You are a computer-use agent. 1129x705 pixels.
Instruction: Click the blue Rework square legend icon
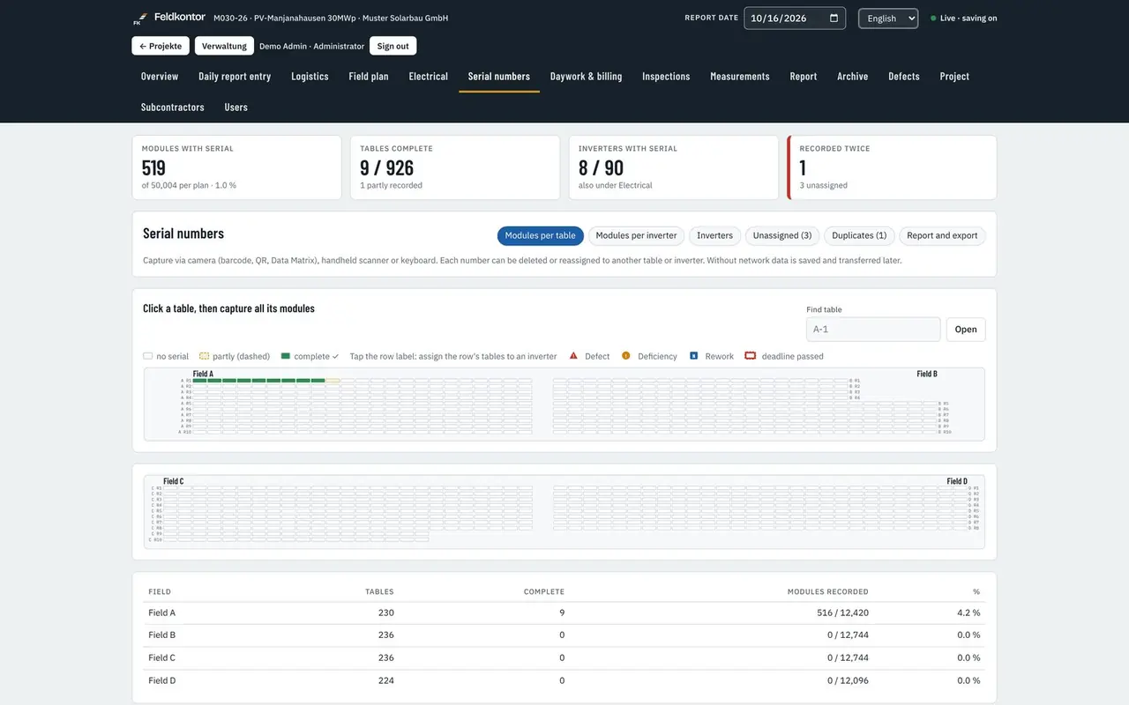(x=694, y=356)
